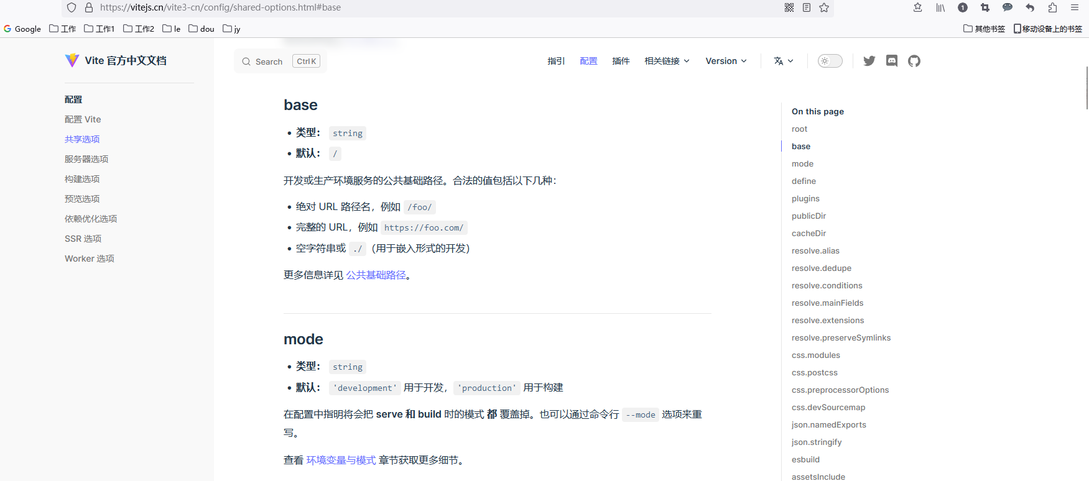The height and width of the screenshot is (481, 1089).
Task: Jump to root in page outline
Action: 799,129
